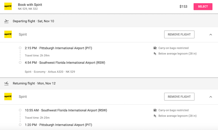Click Departing flight · Sat, Nov 10 header
The width and height of the screenshot is (218, 130).
pyautogui.click(x=33, y=21)
